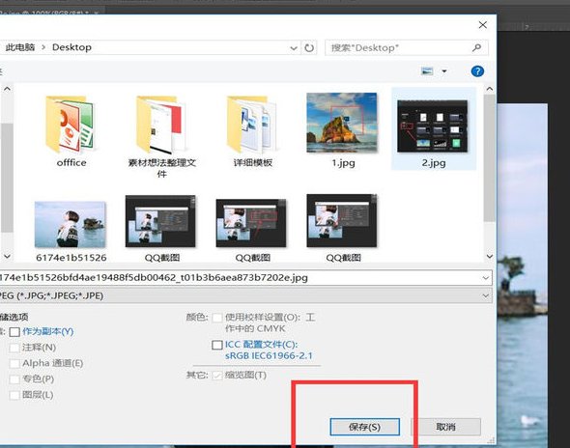Close the save dialog with X
570x448 pixels.
[483, 25]
